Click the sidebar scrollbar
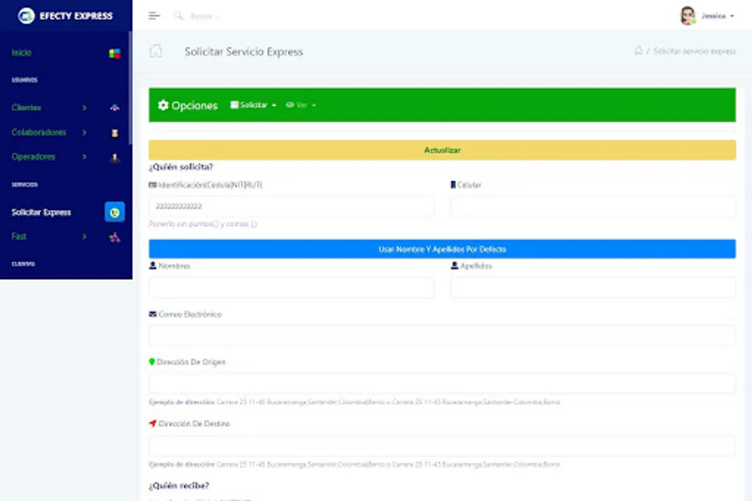 tap(130, 89)
